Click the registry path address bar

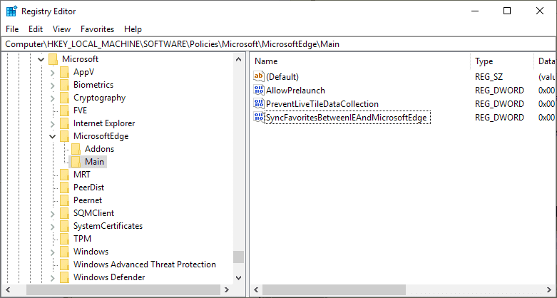pyautogui.click(x=278, y=43)
